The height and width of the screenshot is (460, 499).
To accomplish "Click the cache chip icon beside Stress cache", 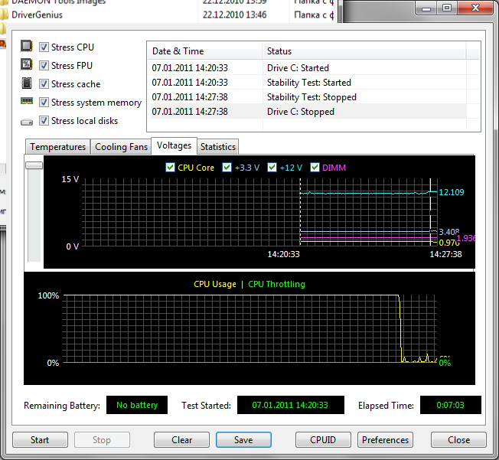I will point(27,83).
